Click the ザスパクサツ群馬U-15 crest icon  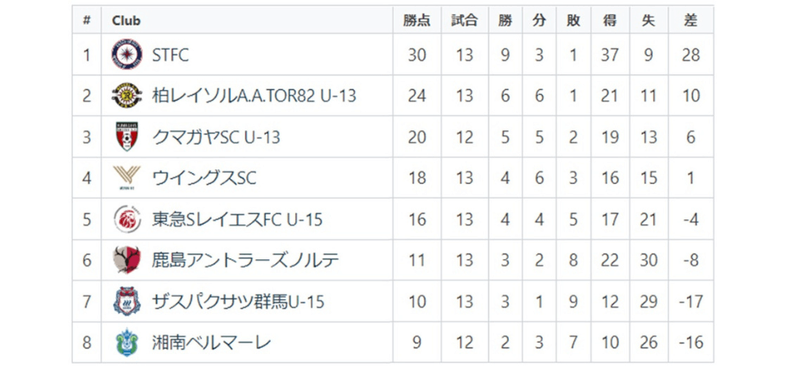[x=127, y=301]
